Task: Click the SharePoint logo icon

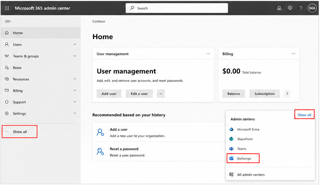Action: (x=231, y=139)
